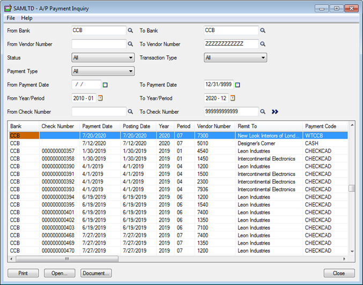The width and height of the screenshot is (363, 285).
Task: Open the From Vendor Number finder magnifier
Action: 130,44
